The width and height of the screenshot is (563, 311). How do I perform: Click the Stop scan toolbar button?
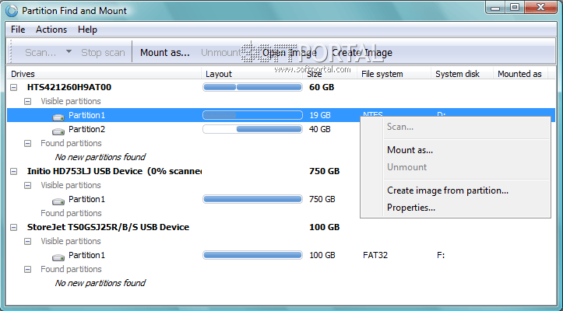click(x=103, y=52)
